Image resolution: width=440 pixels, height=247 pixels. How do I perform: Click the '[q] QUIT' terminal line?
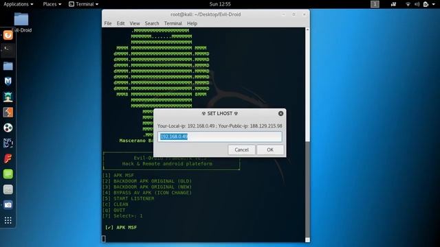coord(114,210)
